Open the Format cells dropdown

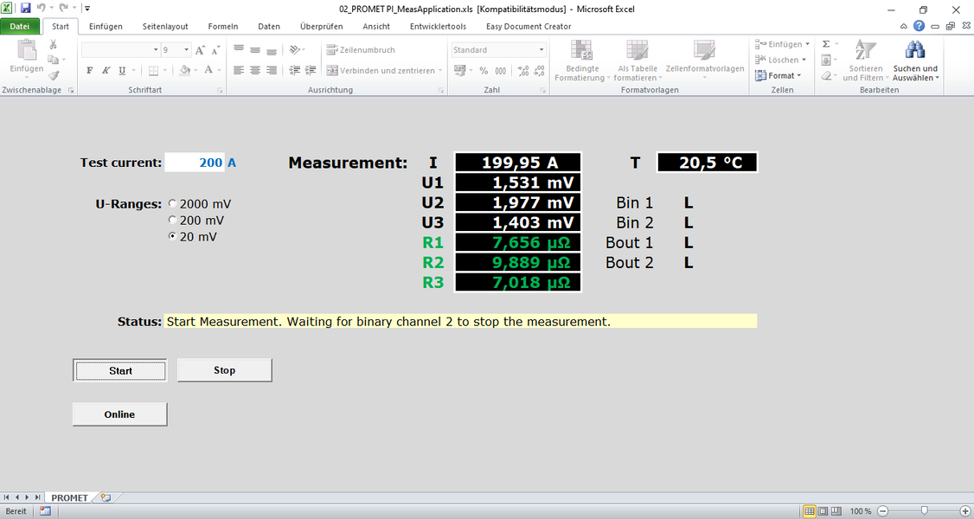[x=778, y=76]
